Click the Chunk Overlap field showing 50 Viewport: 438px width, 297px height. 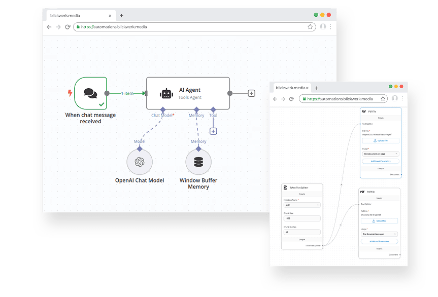[302, 232]
